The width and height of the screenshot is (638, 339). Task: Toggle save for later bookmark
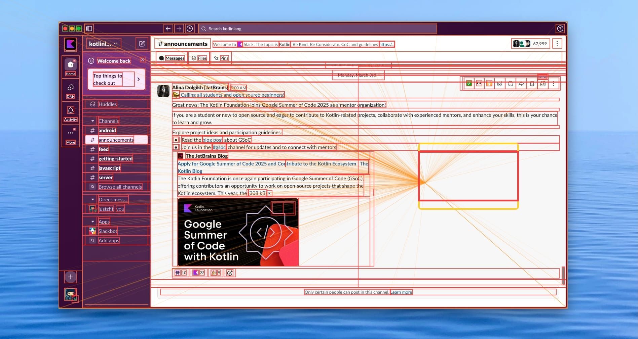tap(532, 84)
